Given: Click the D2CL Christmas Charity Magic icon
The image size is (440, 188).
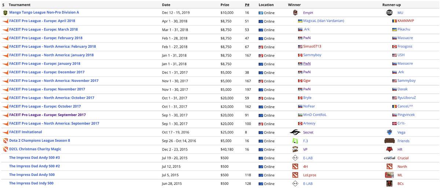Looking at the screenshot, I should click(x=5, y=149).
